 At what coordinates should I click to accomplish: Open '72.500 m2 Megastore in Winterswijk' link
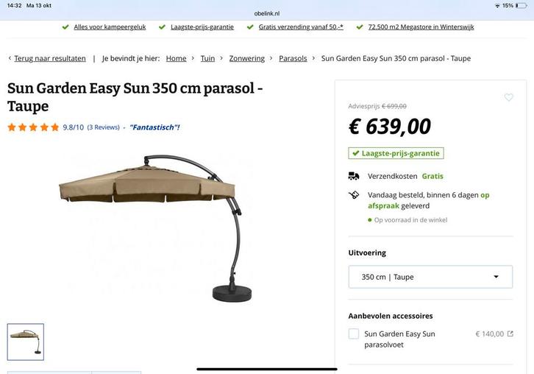click(x=421, y=27)
